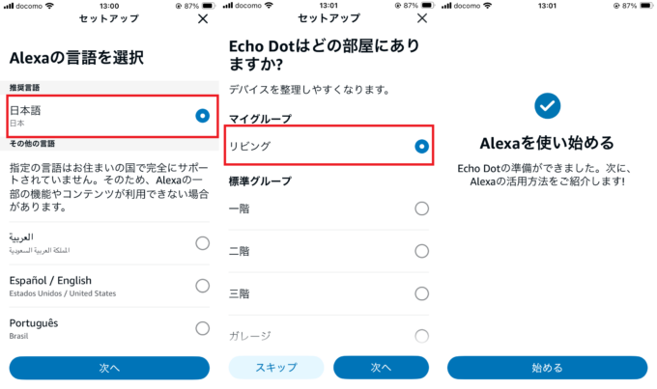Select the 日本語 language radio button
Screen dimensions: 657x389
tap(202, 116)
